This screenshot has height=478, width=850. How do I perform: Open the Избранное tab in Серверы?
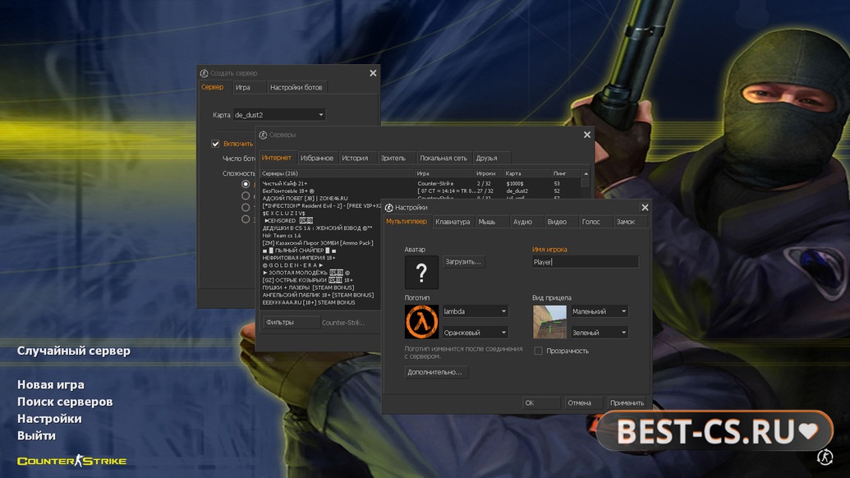(x=316, y=159)
